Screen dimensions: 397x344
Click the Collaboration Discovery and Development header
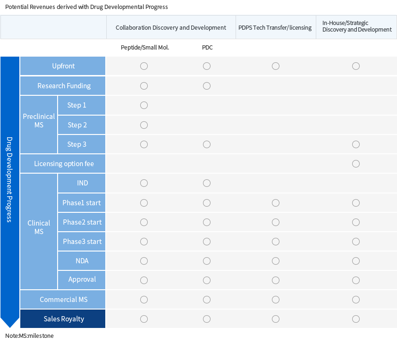171,28
